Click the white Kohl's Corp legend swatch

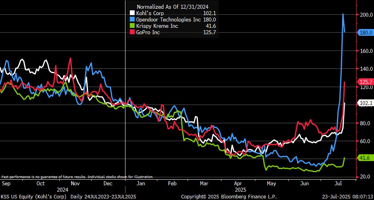[132, 13]
